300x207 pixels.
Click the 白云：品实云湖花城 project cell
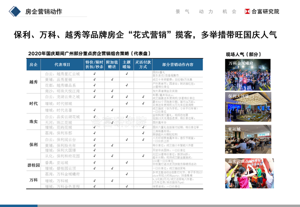coord(62,117)
